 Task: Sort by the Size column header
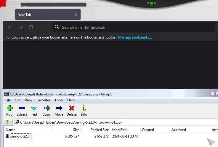66,130
